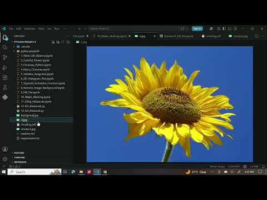
Task: Click the Refresh Explorer icon
Action: (x=63, y=42)
